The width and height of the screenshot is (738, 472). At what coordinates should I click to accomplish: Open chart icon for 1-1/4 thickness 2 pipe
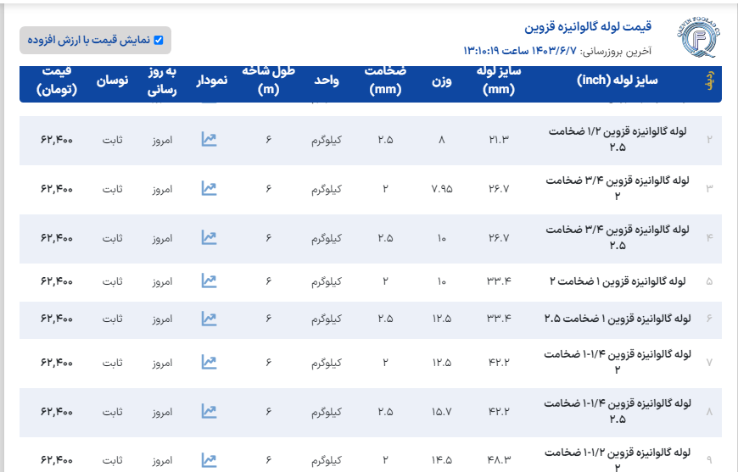click(x=209, y=362)
